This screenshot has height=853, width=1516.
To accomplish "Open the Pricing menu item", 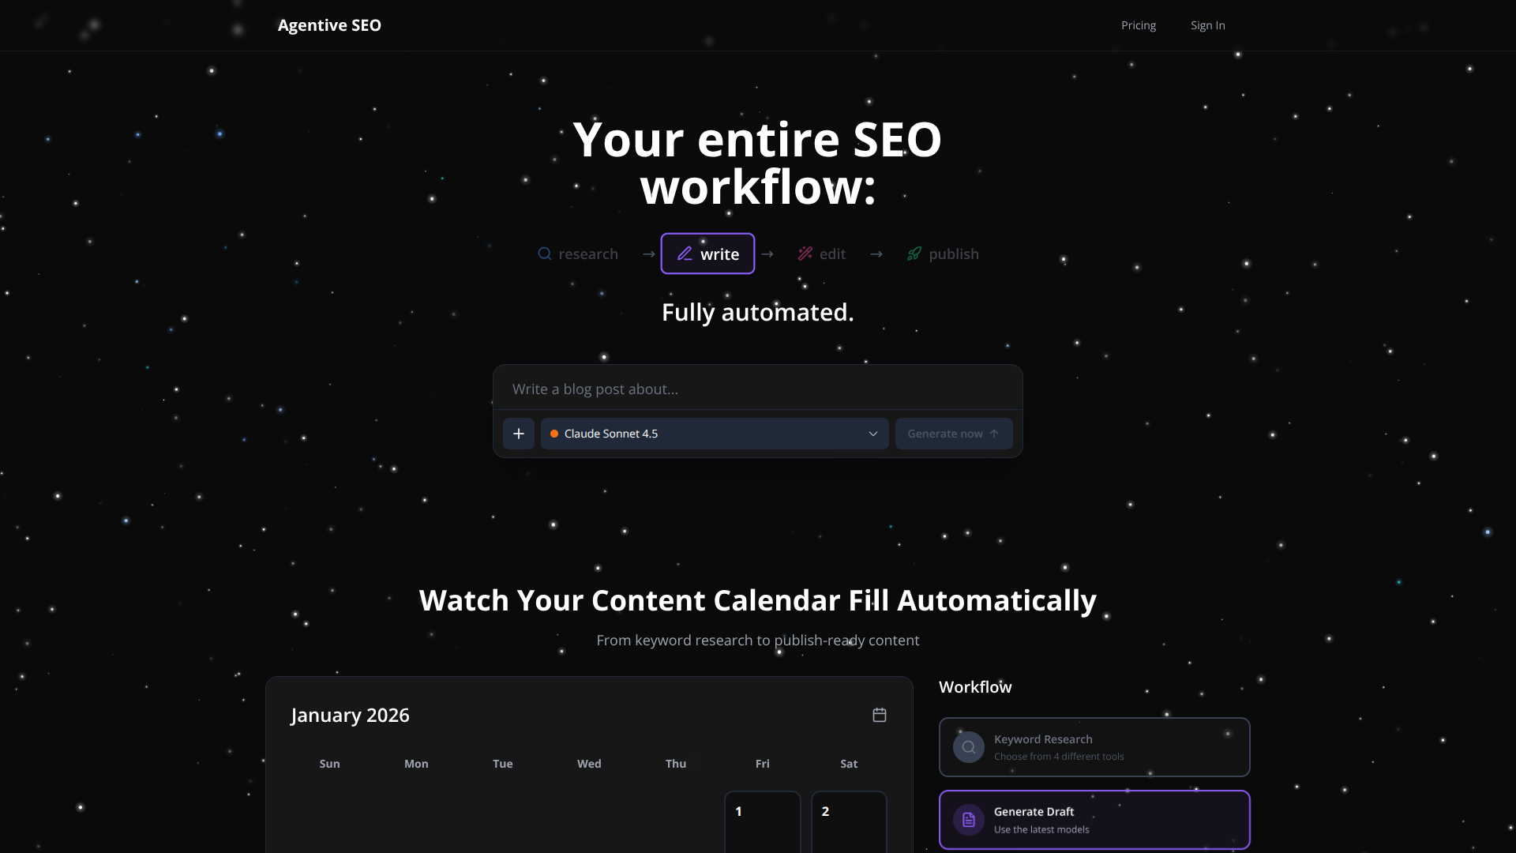I will [x=1138, y=24].
